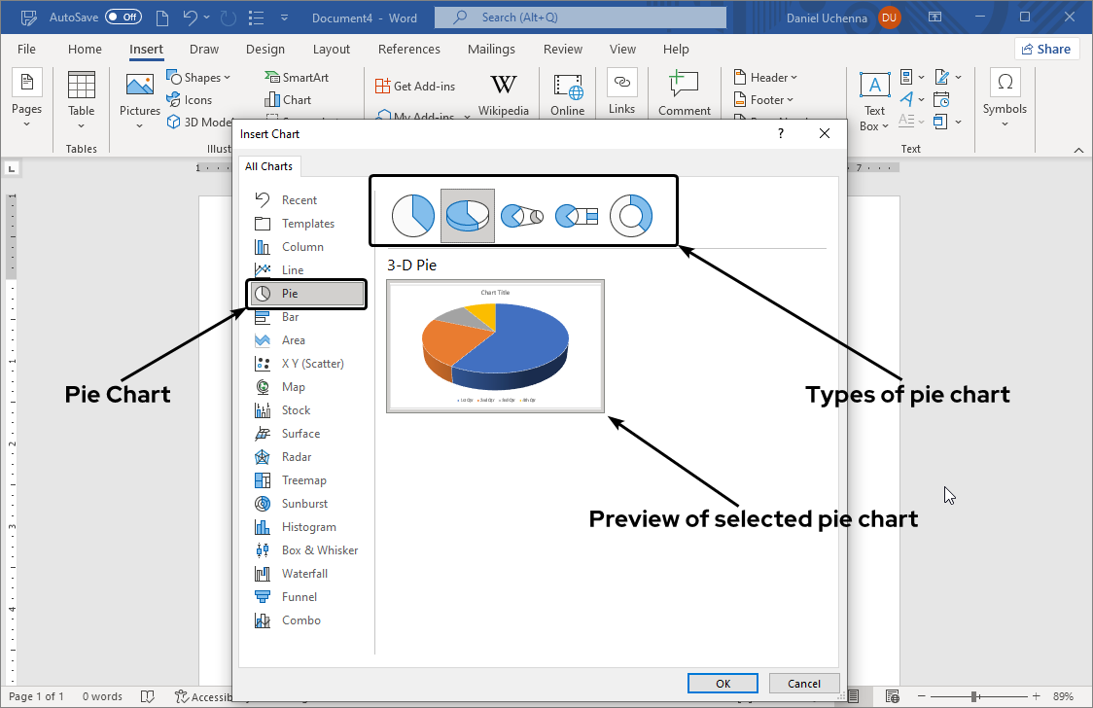1093x708 pixels.
Task: Choose the Bar of Pie chart style
Action: click(x=576, y=214)
